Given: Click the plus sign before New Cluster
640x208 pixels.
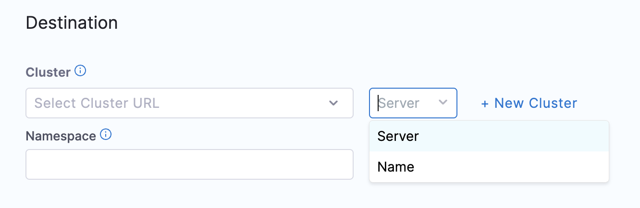Looking at the screenshot, I should 485,104.
